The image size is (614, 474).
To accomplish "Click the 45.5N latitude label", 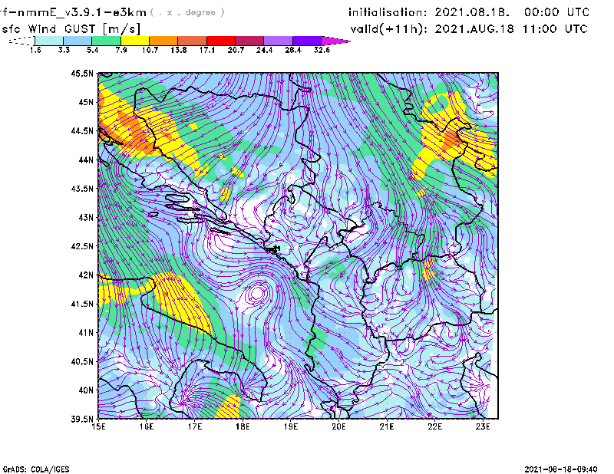I will coord(82,73).
